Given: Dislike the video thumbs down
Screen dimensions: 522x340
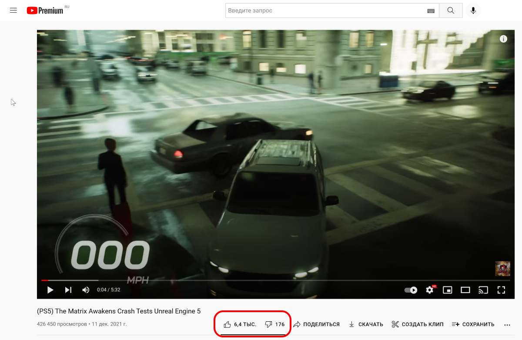Looking at the screenshot, I should coord(274,324).
